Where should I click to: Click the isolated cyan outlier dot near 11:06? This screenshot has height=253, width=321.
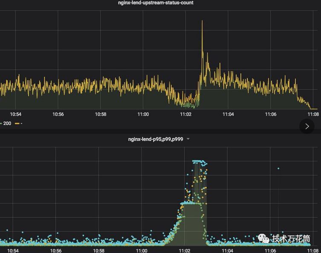pyautogui.click(x=278, y=169)
